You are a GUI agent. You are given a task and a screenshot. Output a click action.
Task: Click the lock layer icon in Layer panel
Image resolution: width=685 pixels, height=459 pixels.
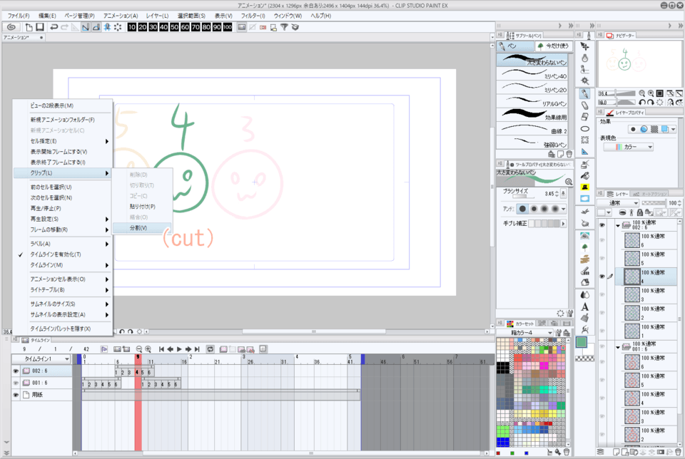pos(639,212)
